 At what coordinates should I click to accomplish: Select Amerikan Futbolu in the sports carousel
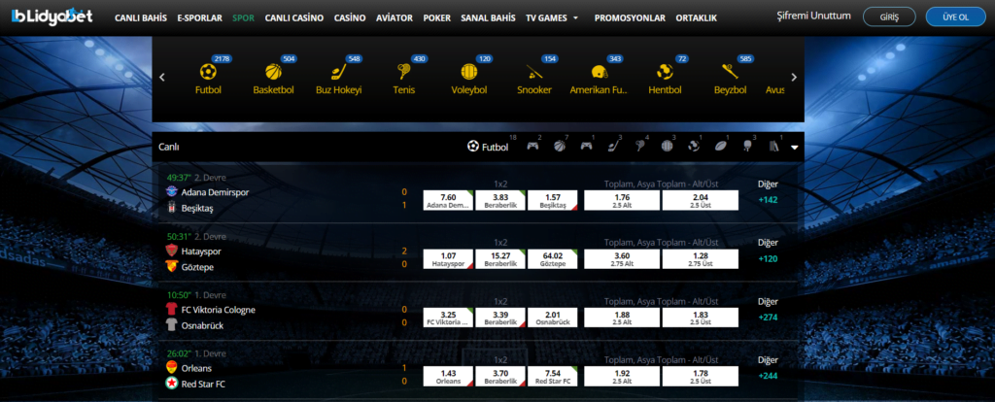pos(599,79)
